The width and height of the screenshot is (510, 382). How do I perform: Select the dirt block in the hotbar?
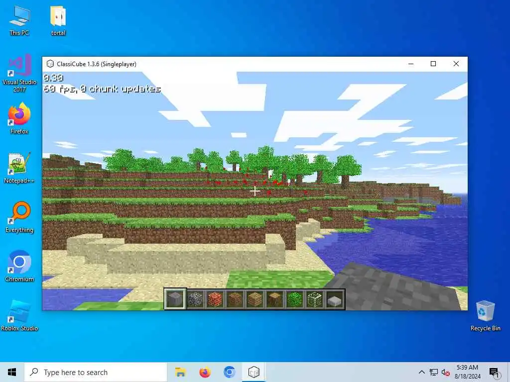tap(235, 299)
